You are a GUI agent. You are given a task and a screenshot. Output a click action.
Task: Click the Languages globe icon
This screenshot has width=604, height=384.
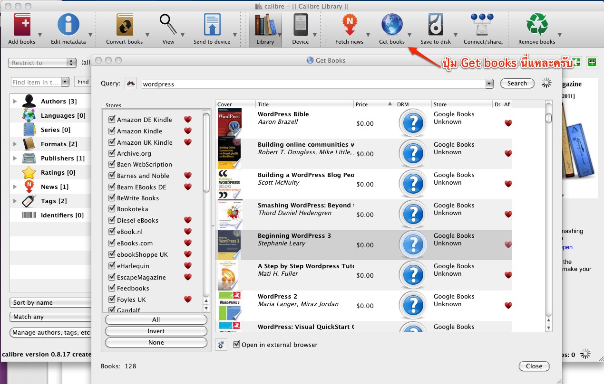point(29,115)
